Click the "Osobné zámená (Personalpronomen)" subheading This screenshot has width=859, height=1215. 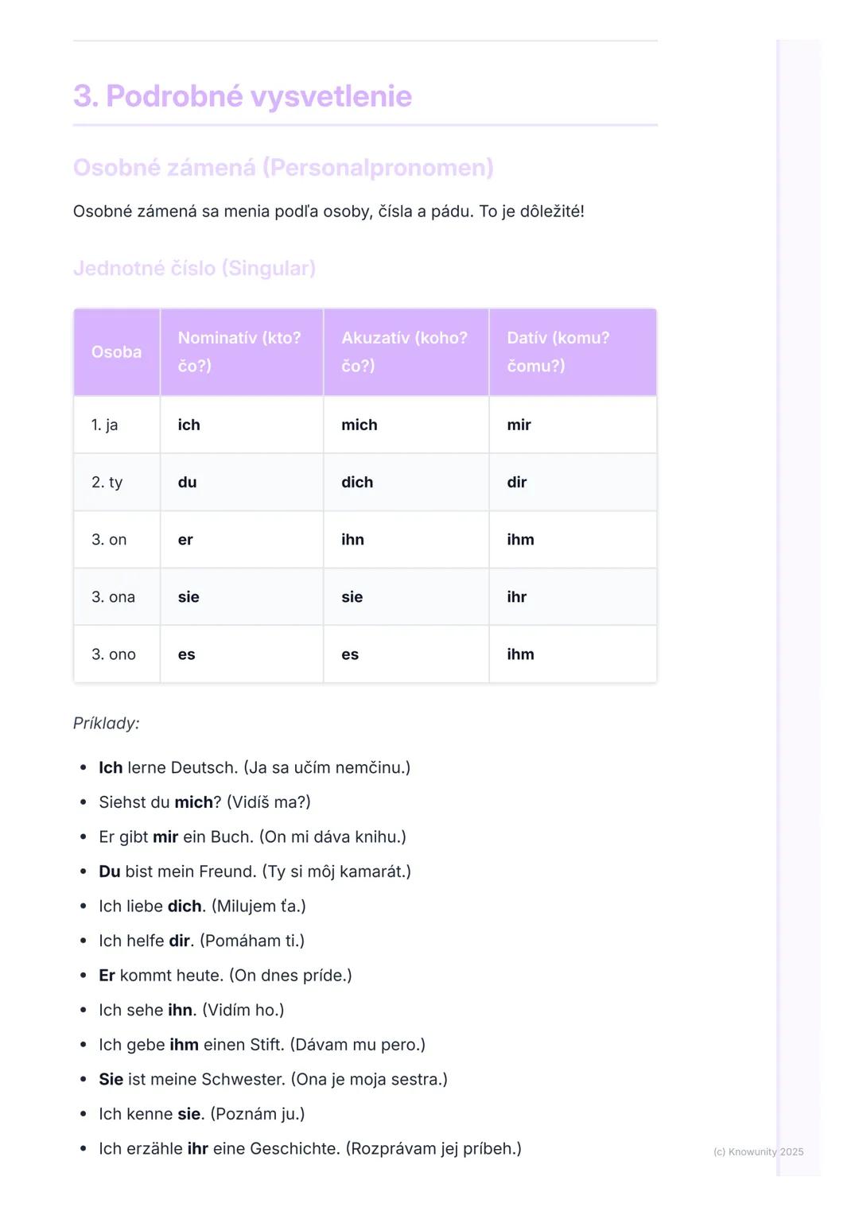tap(283, 167)
